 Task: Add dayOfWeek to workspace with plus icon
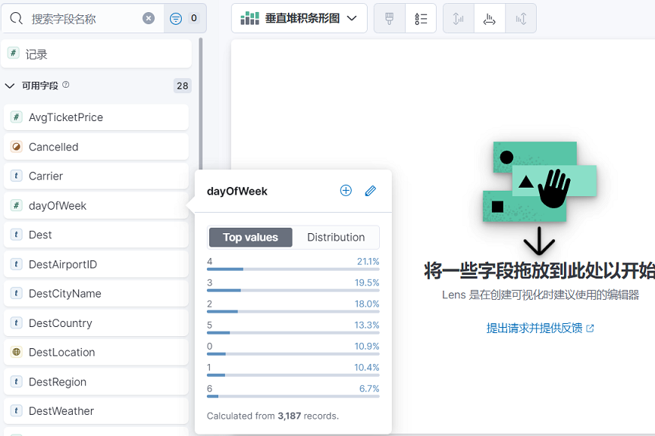click(346, 191)
